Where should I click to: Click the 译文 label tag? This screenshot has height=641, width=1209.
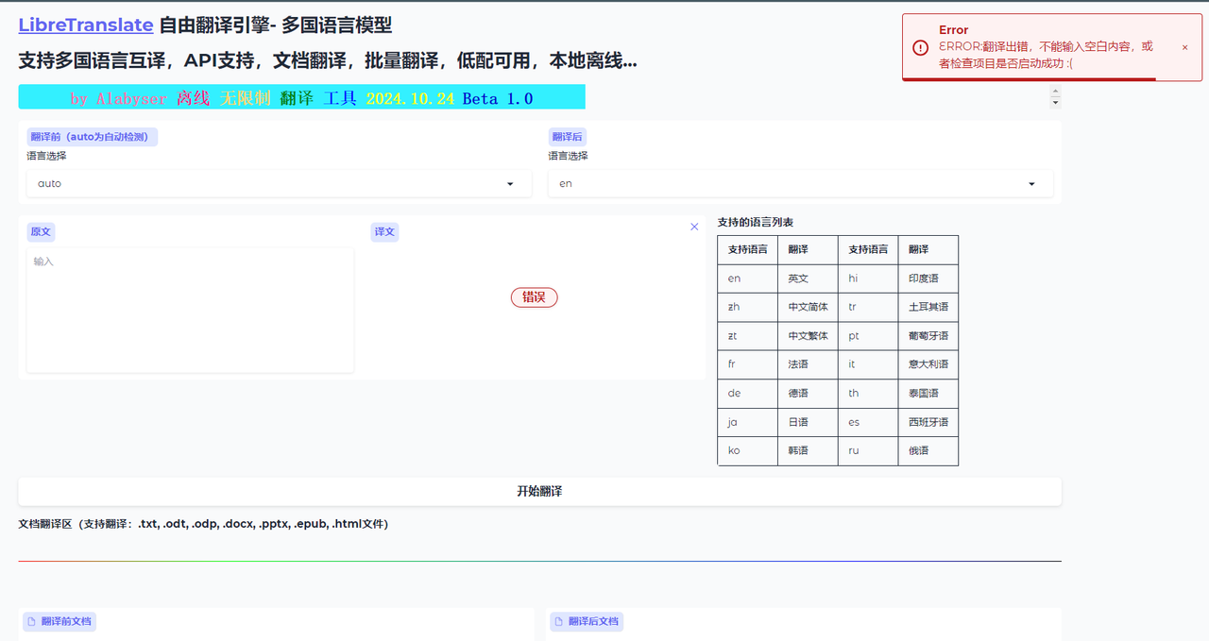(x=384, y=231)
